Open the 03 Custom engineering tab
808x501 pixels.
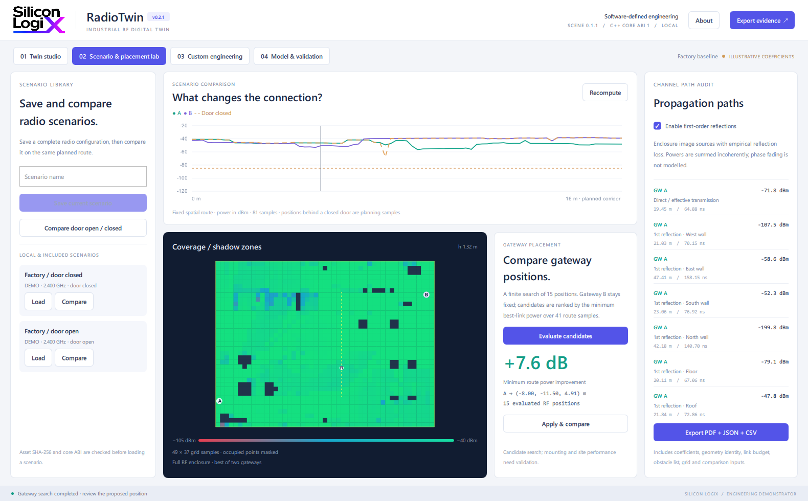pos(210,56)
